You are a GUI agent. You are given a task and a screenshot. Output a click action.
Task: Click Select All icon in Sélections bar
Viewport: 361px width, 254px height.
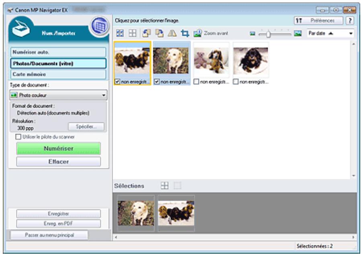click(x=164, y=185)
